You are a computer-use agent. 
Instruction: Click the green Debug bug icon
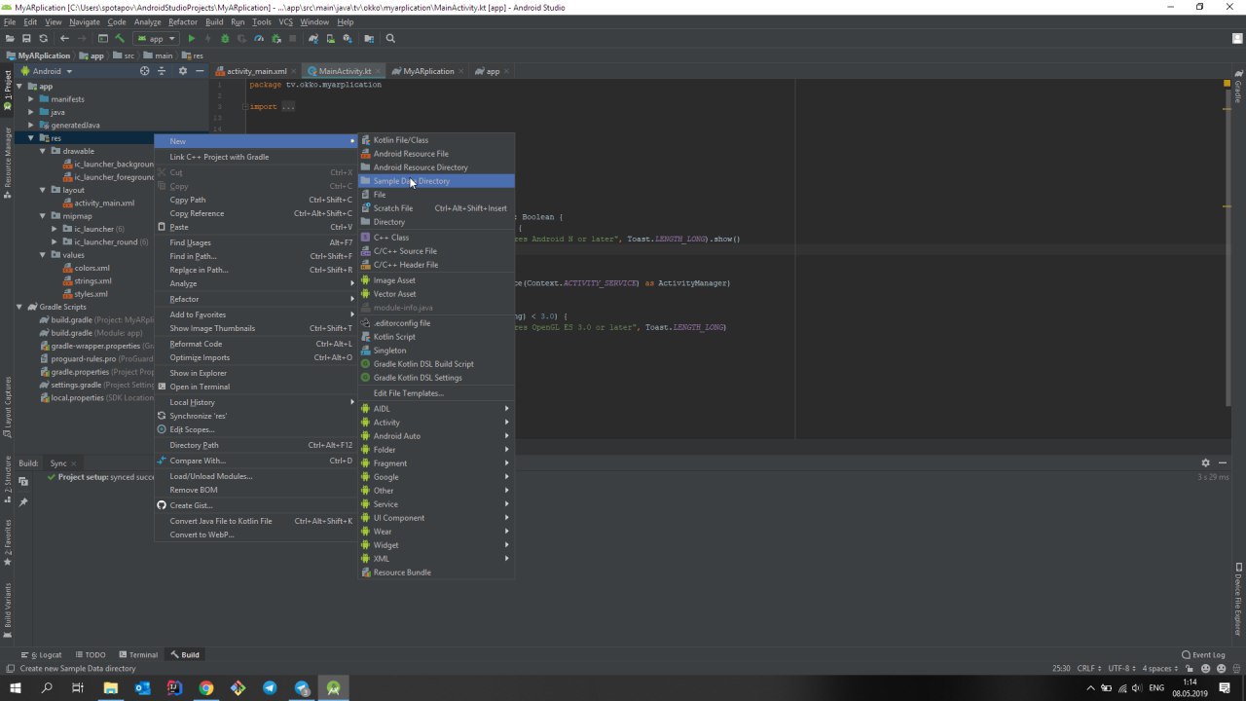[225, 39]
